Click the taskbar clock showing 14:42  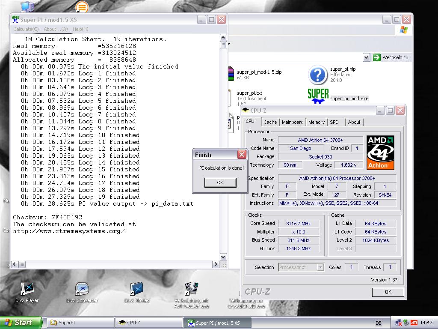click(x=426, y=323)
